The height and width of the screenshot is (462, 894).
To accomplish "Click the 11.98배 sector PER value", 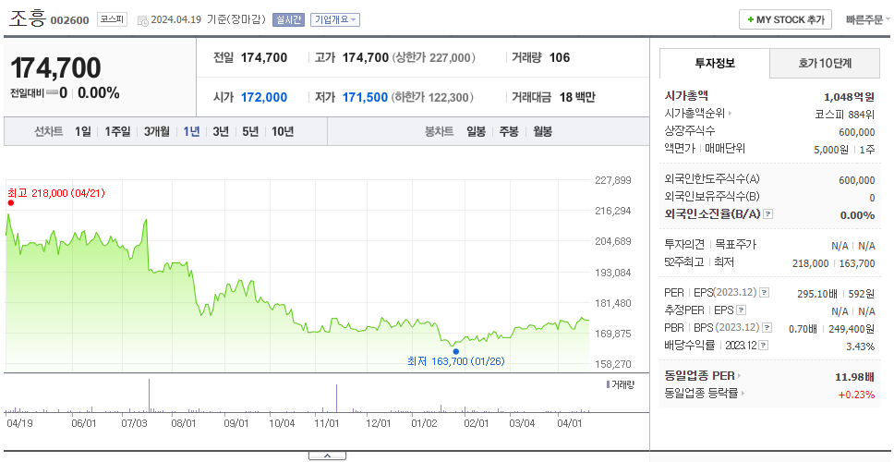I will pos(854,377).
